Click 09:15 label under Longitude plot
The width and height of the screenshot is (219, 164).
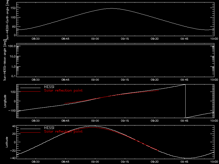pyautogui.click(x=125, y=121)
